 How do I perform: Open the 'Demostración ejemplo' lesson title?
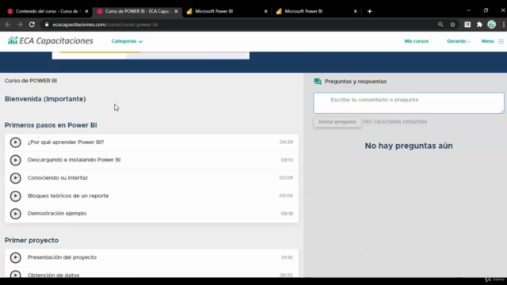57,214
